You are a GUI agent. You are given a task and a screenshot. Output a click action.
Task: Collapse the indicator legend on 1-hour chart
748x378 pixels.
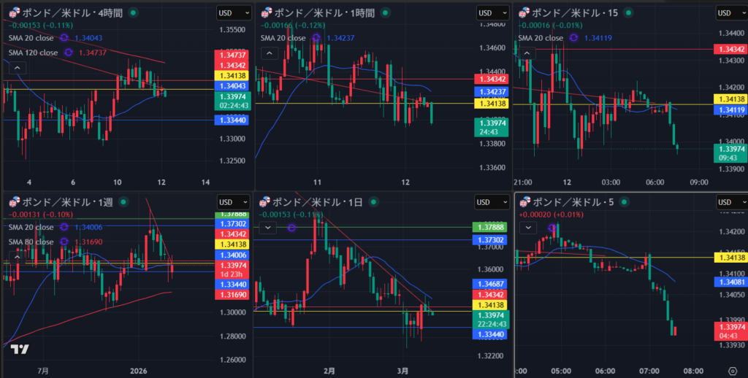[x=269, y=53]
